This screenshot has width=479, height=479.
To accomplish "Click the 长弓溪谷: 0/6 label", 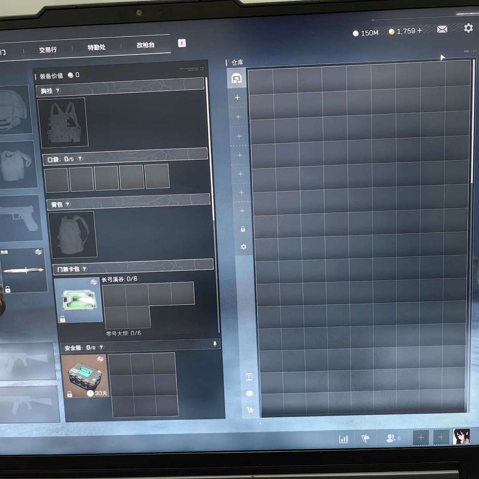I will [119, 279].
